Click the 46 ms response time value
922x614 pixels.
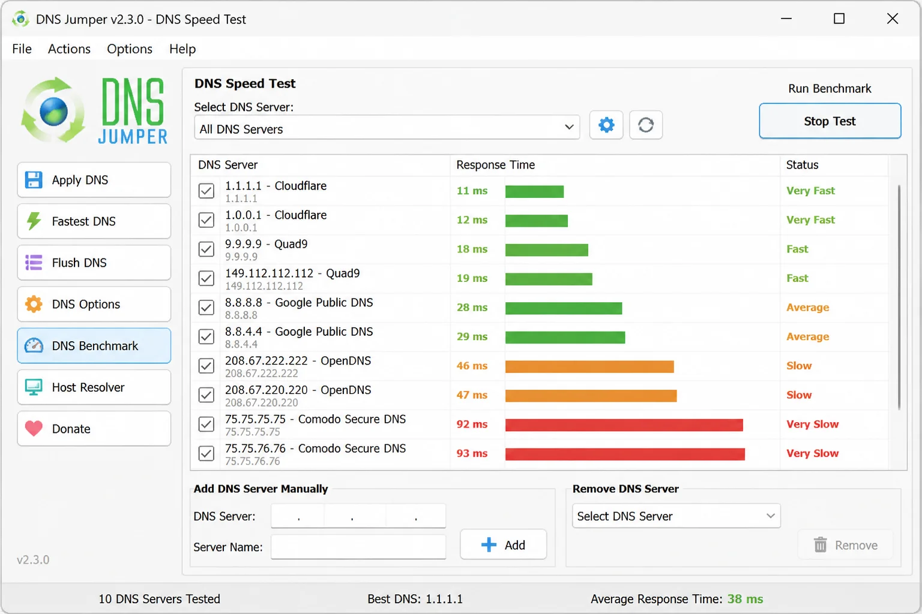coord(472,366)
